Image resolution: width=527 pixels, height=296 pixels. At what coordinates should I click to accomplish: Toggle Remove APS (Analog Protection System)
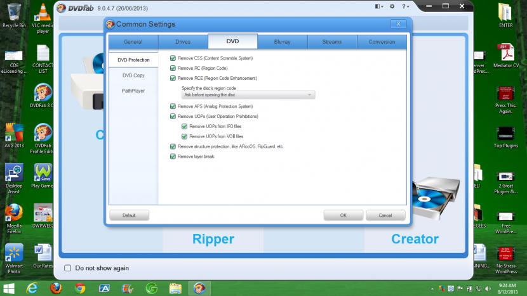[x=173, y=106]
